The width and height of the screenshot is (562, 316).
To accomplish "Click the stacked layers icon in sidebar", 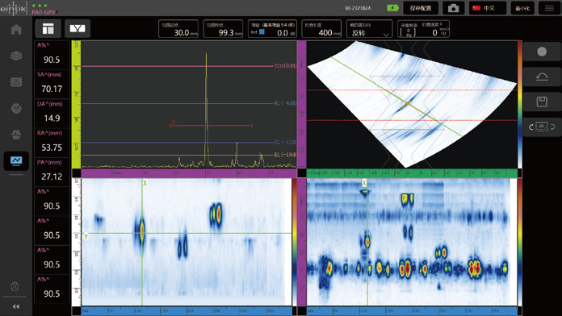I will pyautogui.click(x=16, y=56).
